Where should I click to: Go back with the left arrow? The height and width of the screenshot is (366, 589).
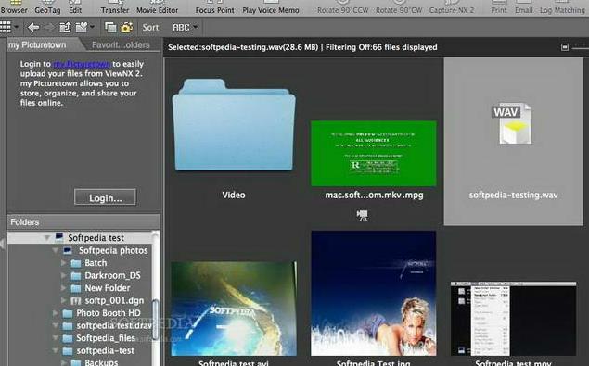coord(33,27)
